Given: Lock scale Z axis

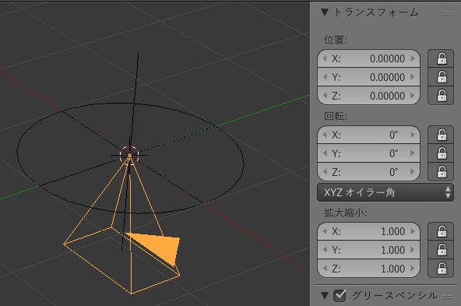Looking at the screenshot, I should pos(441,269).
